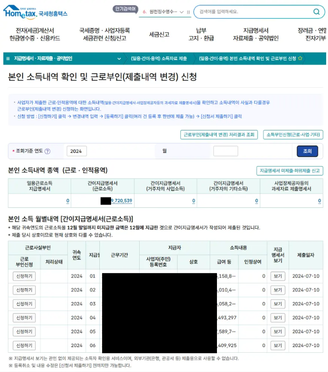
Task: Click 근로부인(제출내역 변경) 처리결과 조회 button
Action: coord(219,135)
